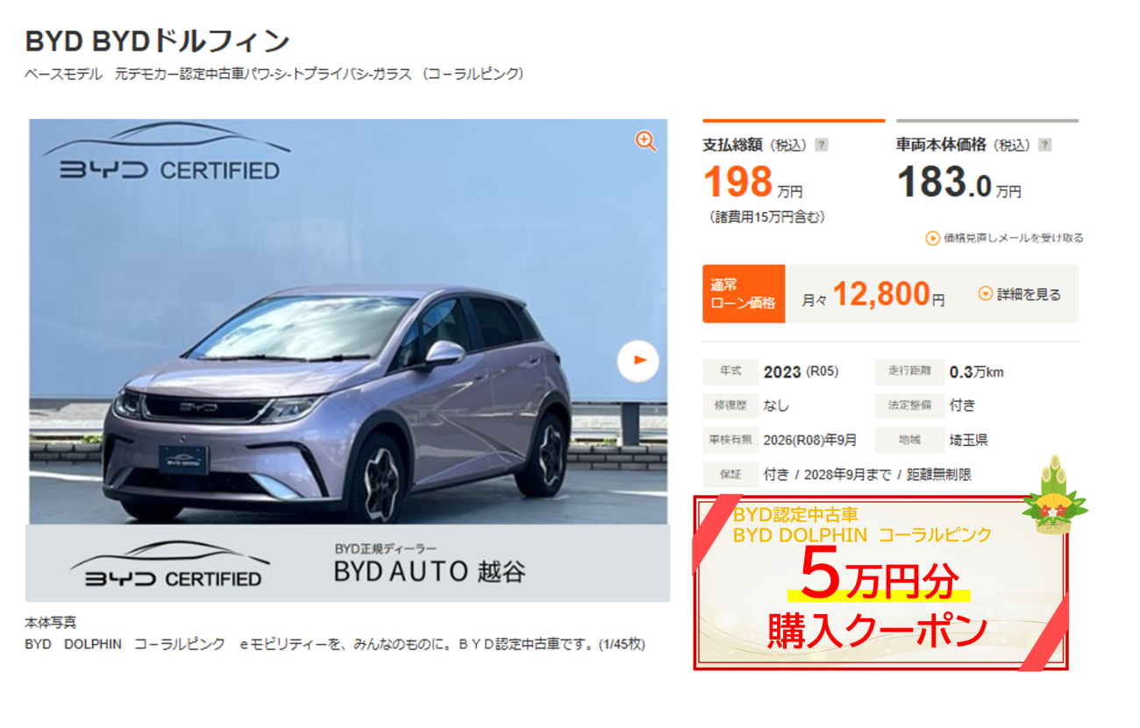Click help icon next to 車両本体価格
This screenshot has width=1140, height=728.
pyautogui.click(x=1044, y=145)
